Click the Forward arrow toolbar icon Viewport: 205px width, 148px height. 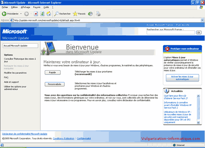(x=26, y=14)
